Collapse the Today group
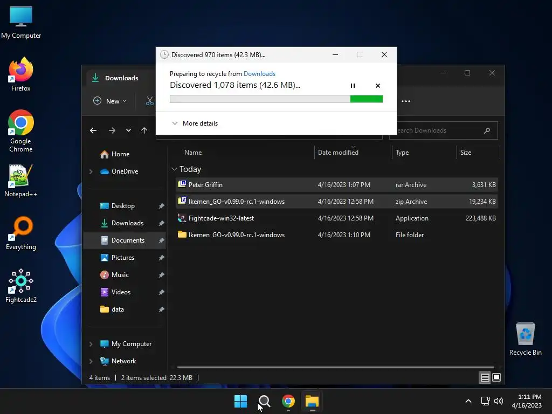The height and width of the screenshot is (414, 552). [x=174, y=169]
